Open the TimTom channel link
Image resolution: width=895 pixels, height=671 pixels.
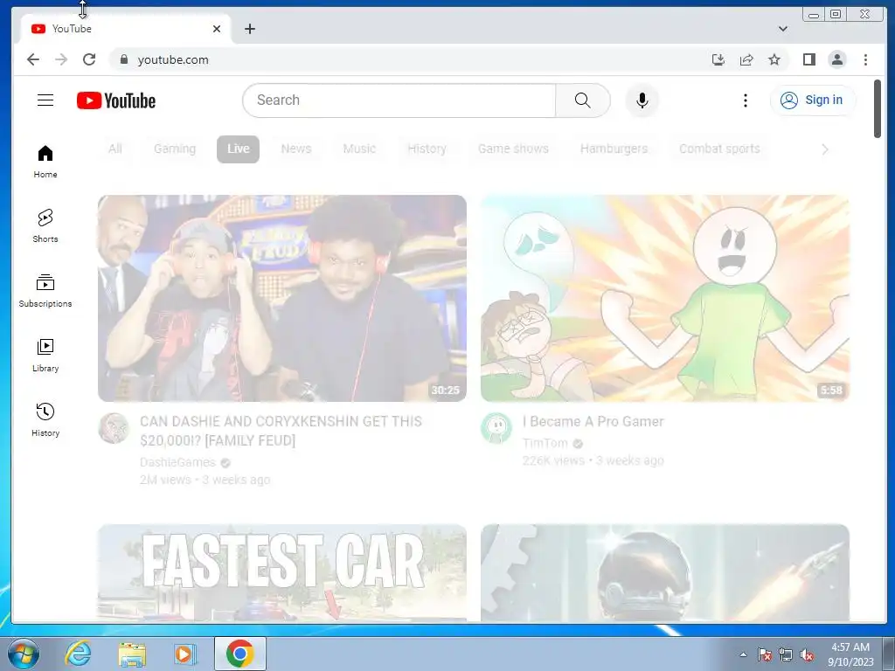[545, 443]
